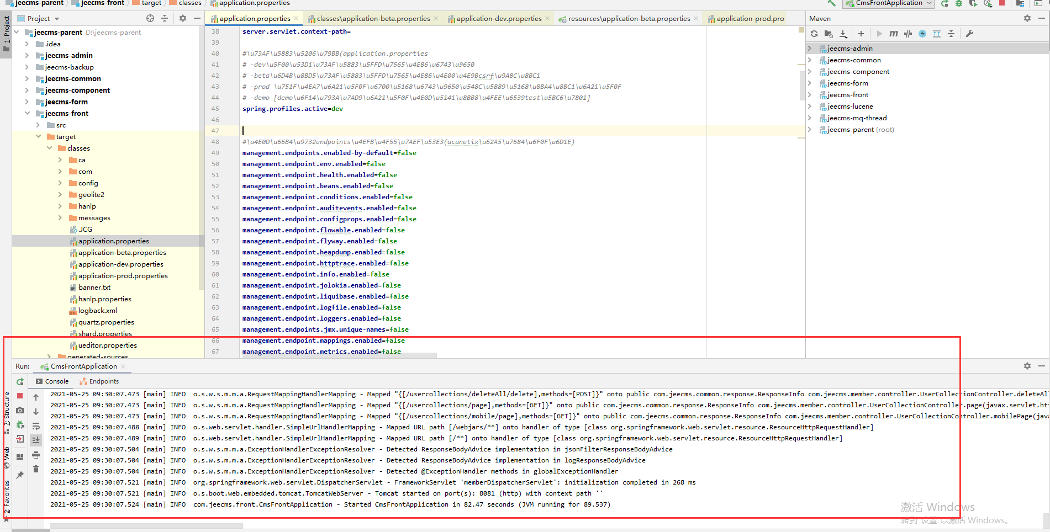Click Execute Maven Goal 'm' icon

[893, 34]
